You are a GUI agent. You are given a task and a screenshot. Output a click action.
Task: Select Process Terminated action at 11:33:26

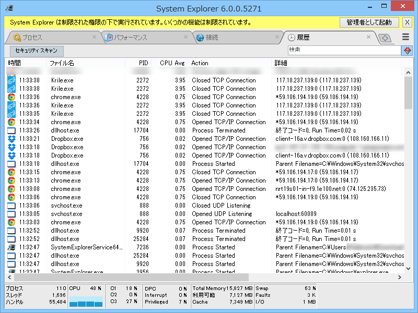218,130
